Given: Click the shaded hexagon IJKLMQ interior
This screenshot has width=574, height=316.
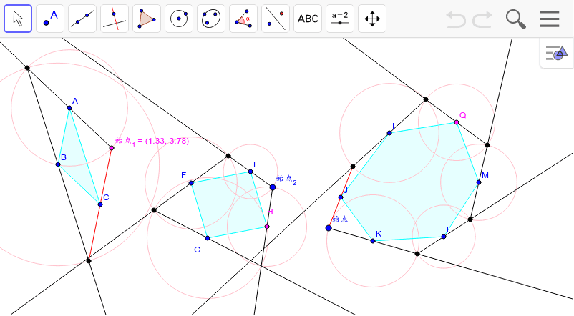Looking at the screenshot, I should pyautogui.click(x=410, y=183).
